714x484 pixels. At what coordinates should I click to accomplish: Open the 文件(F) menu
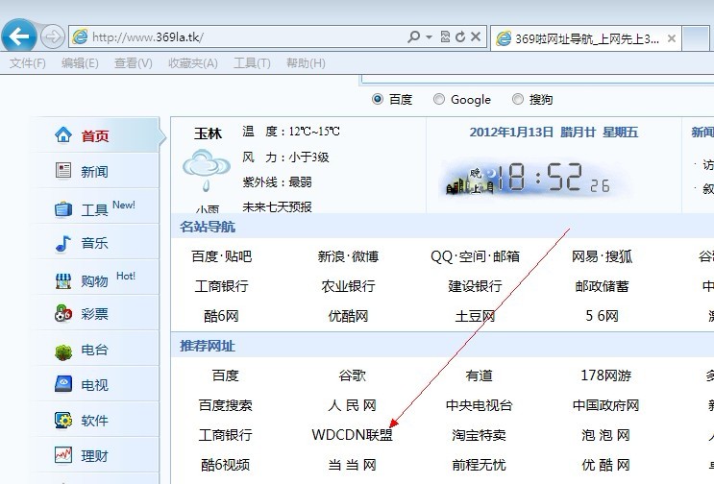pos(27,63)
